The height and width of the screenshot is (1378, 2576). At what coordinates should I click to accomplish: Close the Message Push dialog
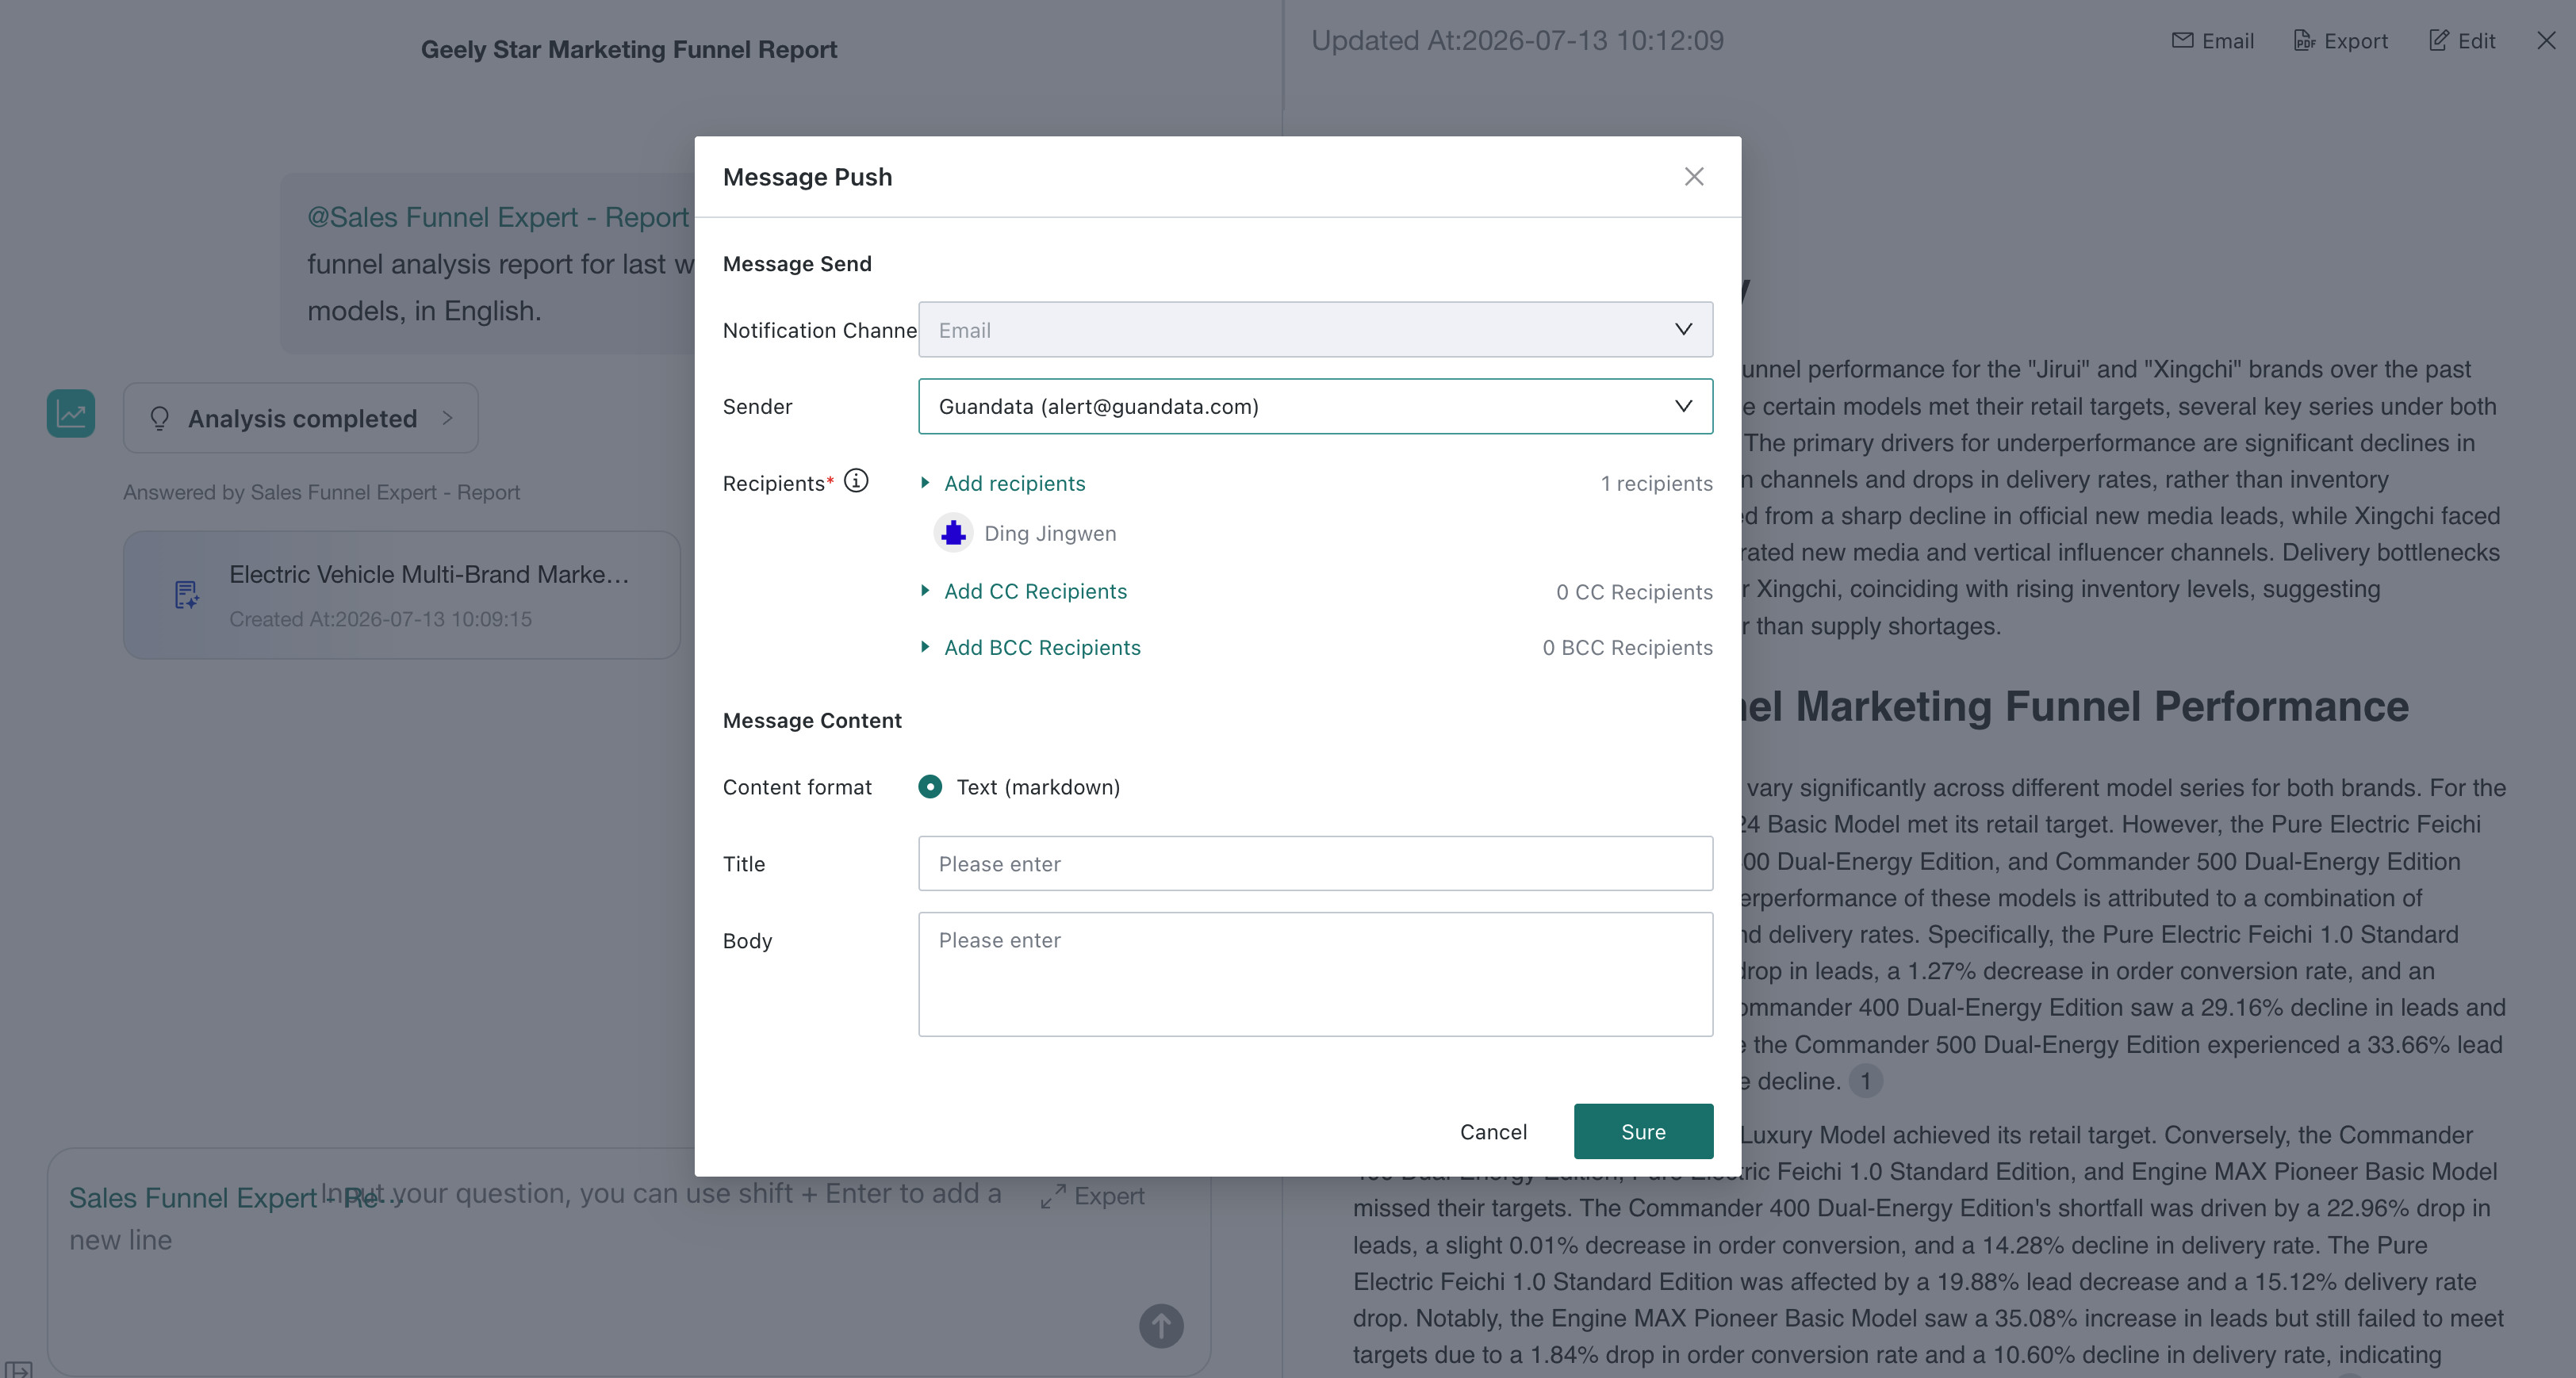[1693, 177]
